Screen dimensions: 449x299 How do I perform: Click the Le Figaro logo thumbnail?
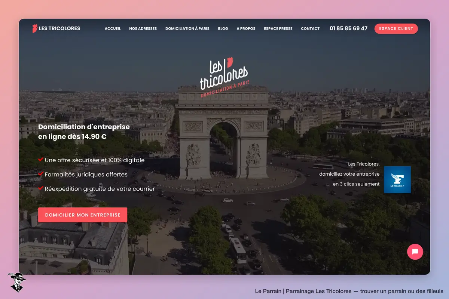397,180
